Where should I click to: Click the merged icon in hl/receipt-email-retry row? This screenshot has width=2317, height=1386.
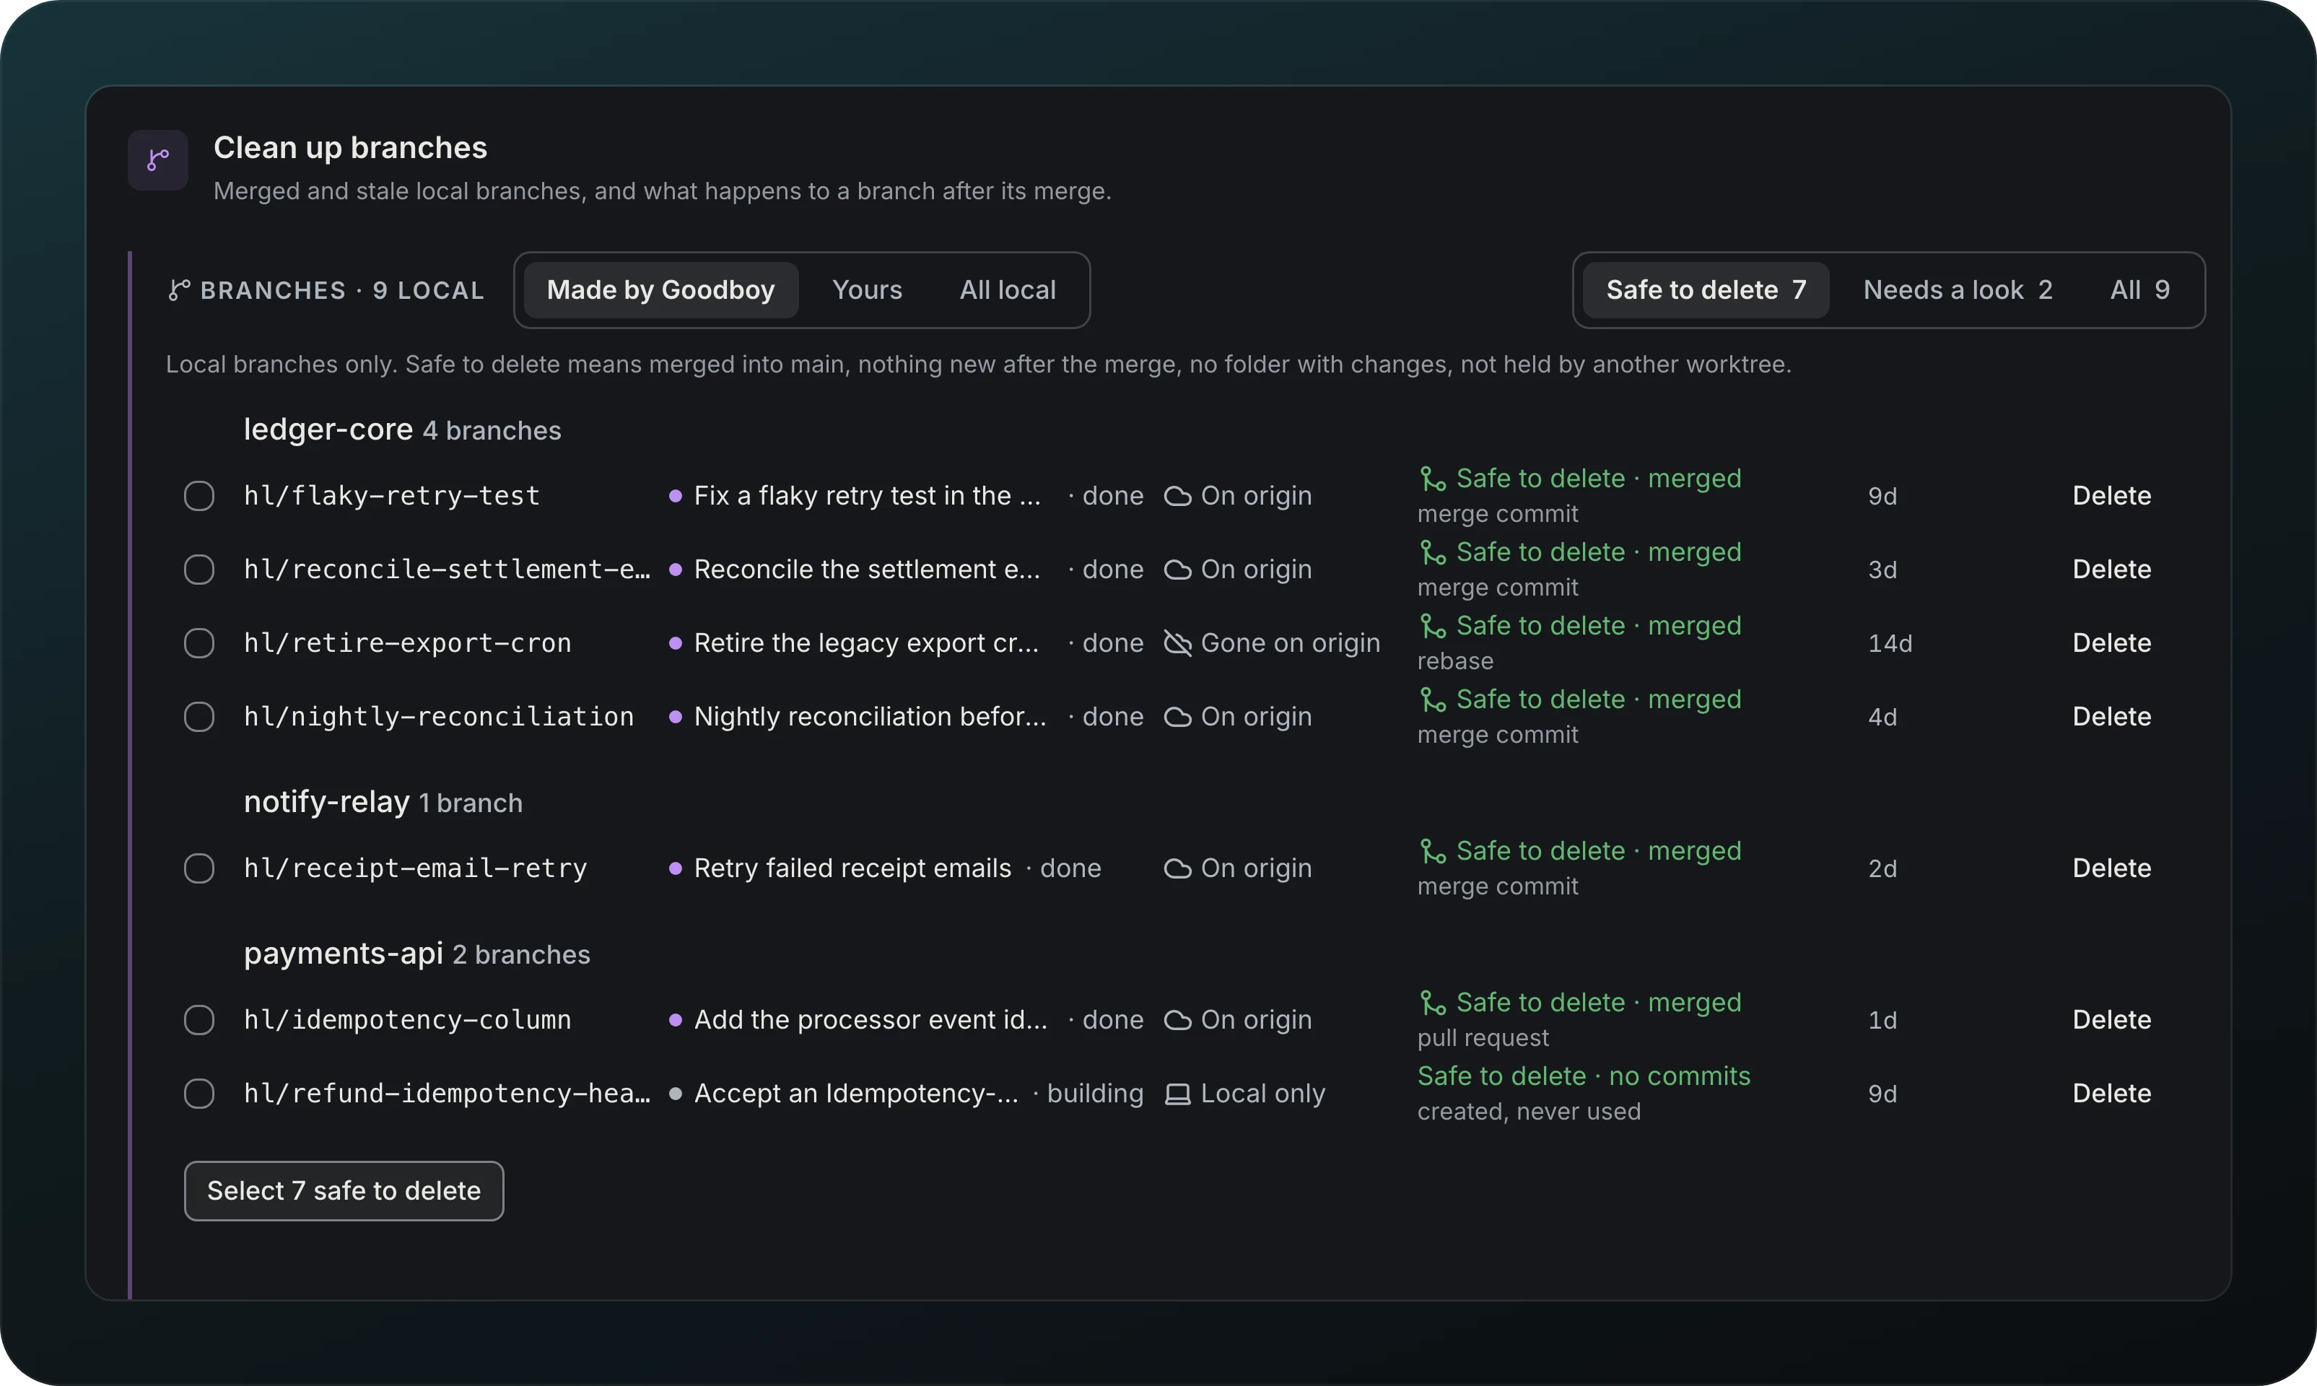point(1433,852)
